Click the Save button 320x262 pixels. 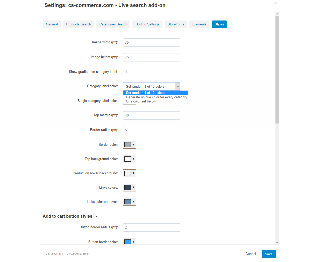[268, 254]
